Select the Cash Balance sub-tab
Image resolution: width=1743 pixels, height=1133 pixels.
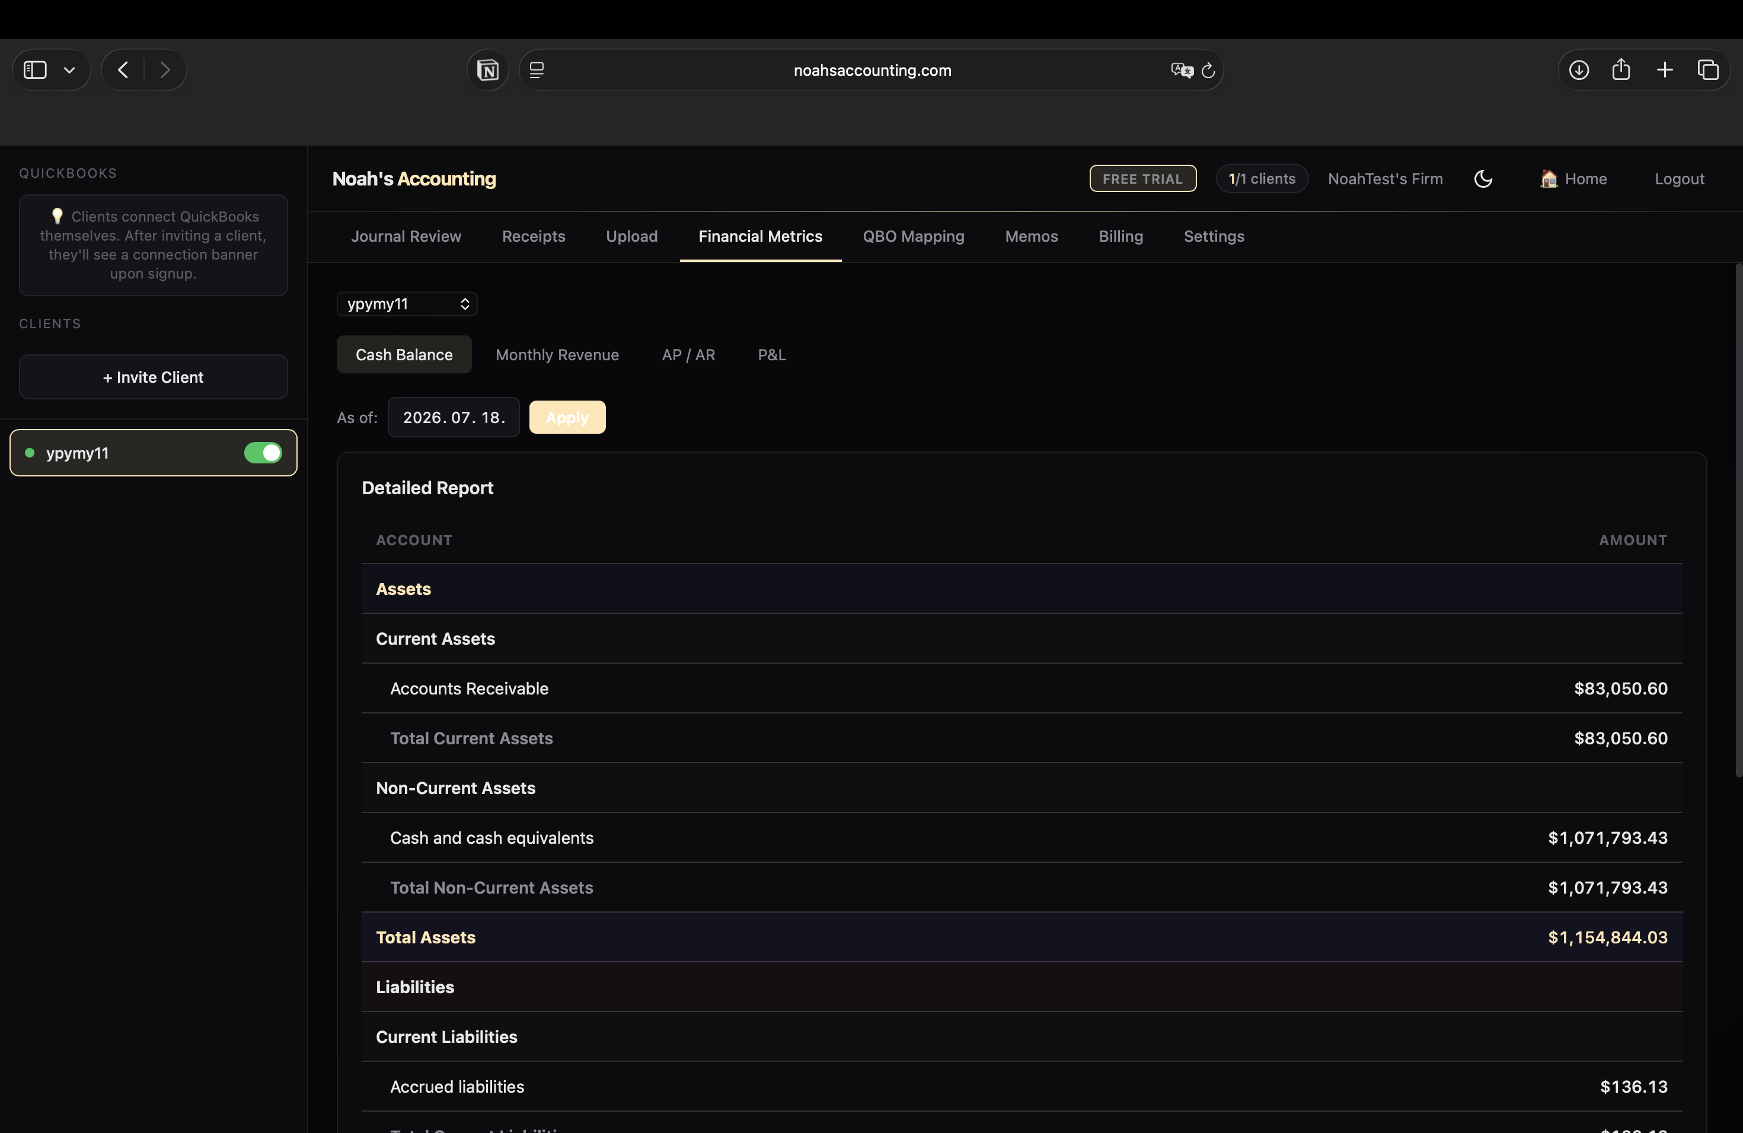404,354
